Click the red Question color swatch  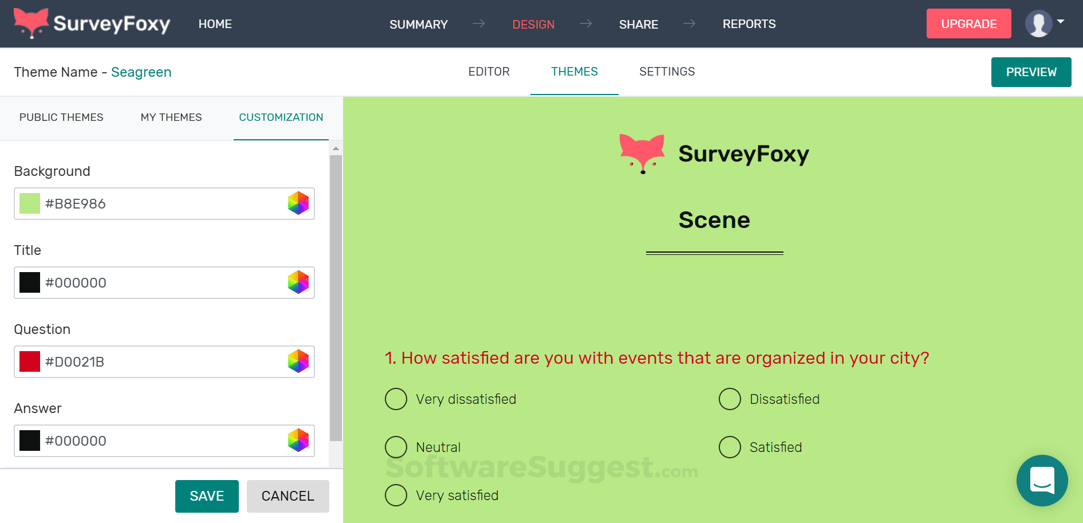coord(30,361)
